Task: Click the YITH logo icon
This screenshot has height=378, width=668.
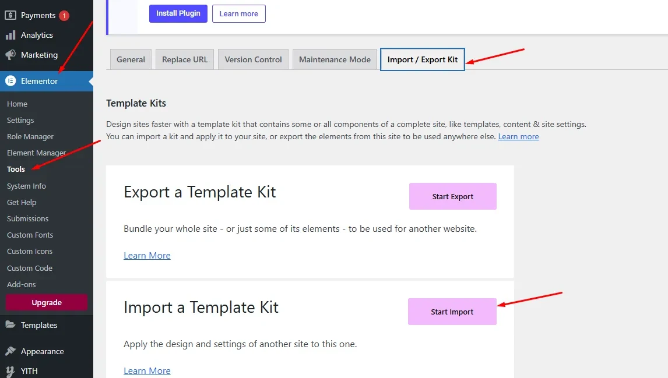Action: [10, 371]
